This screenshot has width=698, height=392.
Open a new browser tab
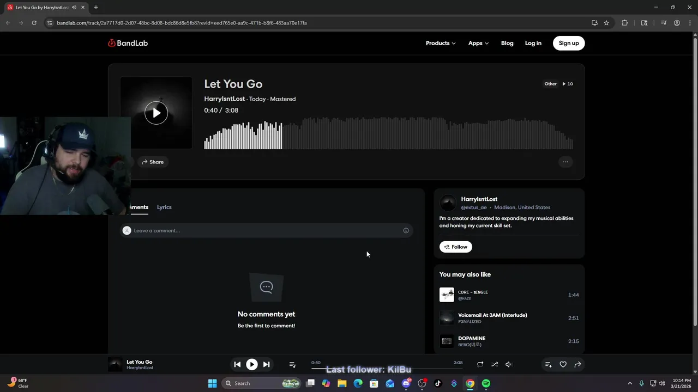pos(96,8)
